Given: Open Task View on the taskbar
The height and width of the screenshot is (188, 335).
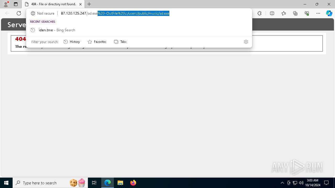Looking at the screenshot, I should (x=94, y=183).
